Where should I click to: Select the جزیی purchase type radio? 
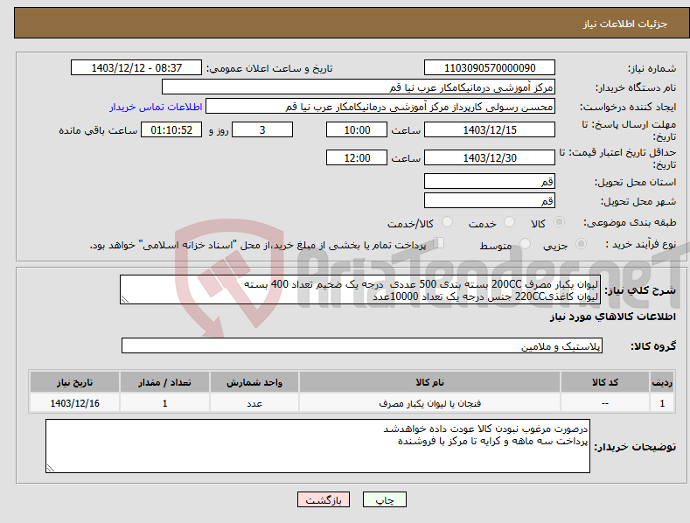point(581,244)
